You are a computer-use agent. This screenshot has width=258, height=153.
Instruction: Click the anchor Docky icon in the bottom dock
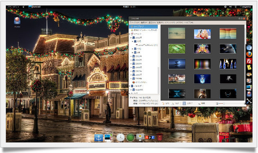point(99,138)
